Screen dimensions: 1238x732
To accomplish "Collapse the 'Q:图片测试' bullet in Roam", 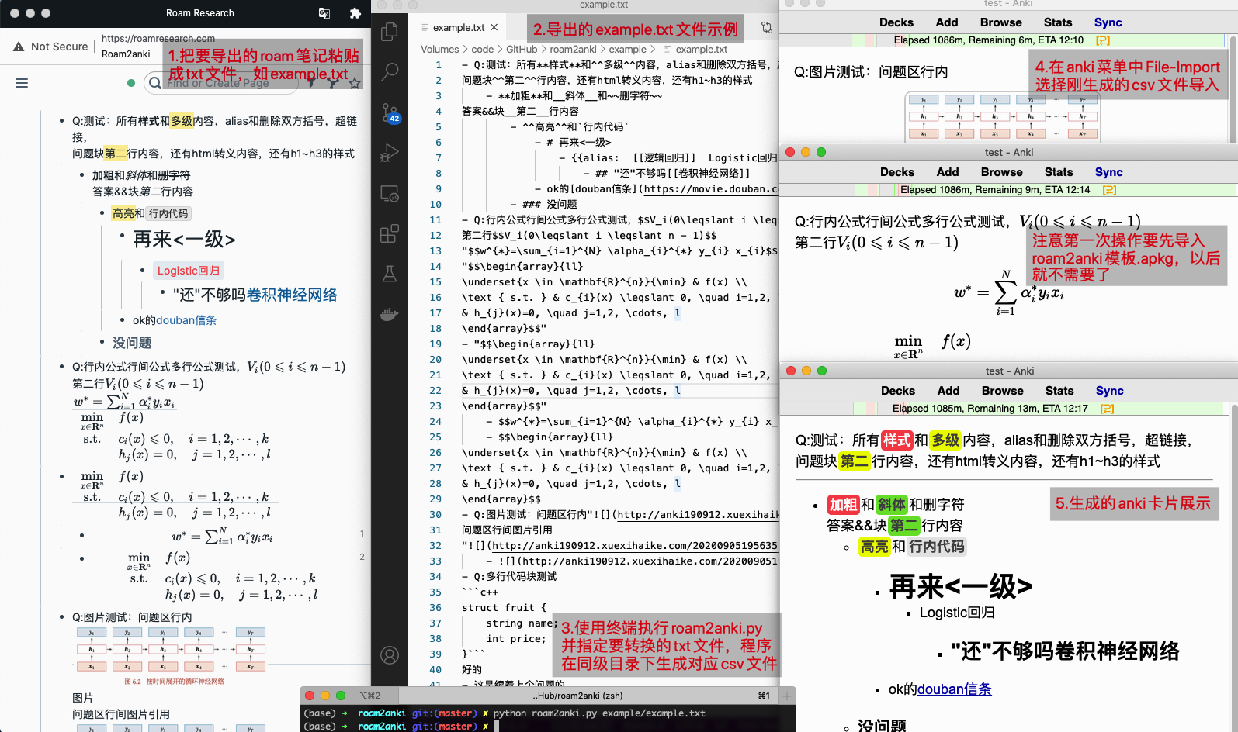I will [62, 617].
